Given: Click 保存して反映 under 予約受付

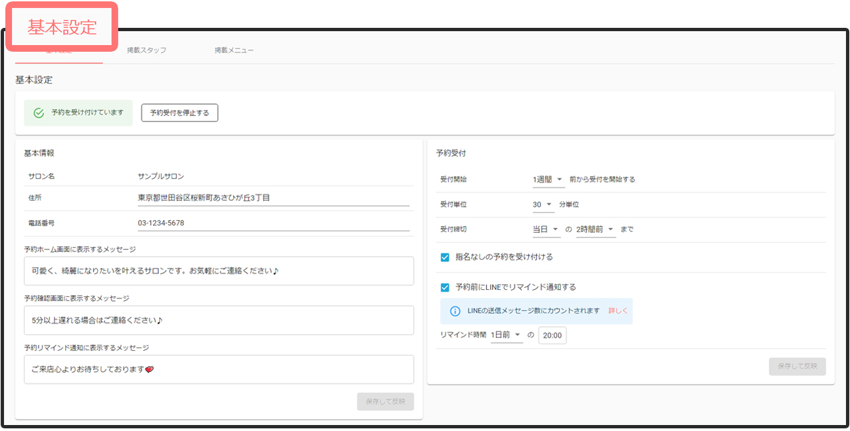Looking at the screenshot, I should pos(797,367).
